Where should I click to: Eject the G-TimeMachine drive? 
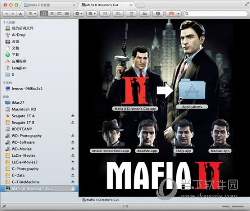73,182
